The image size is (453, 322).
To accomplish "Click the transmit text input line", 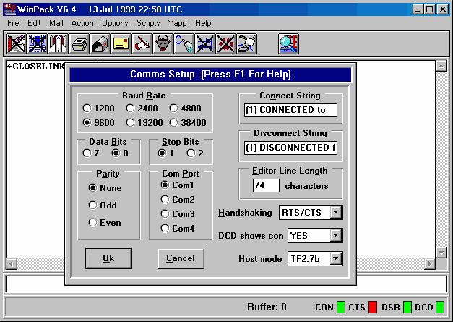I will (x=226, y=284).
